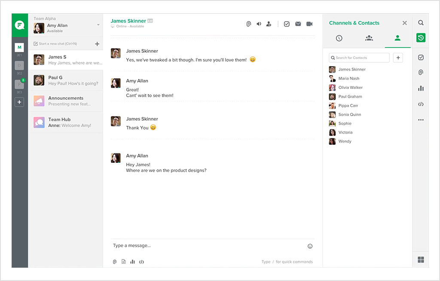Open search from the right sidebar

(x=421, y=22)
